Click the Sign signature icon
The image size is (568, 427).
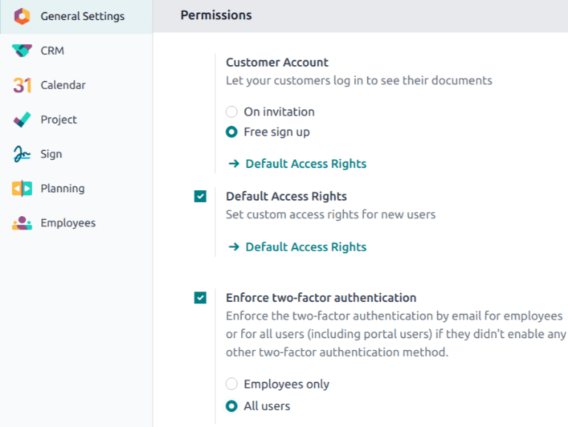click(22, 154)
